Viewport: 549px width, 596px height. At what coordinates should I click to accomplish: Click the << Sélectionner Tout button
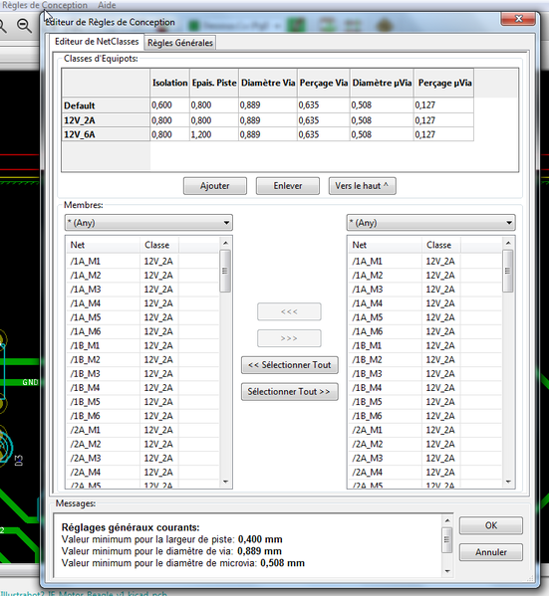pyautogui.click(x=289, y=365)
